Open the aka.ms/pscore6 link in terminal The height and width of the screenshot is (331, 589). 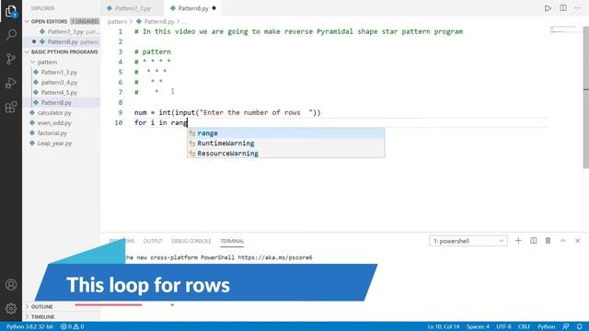(275, 257)
